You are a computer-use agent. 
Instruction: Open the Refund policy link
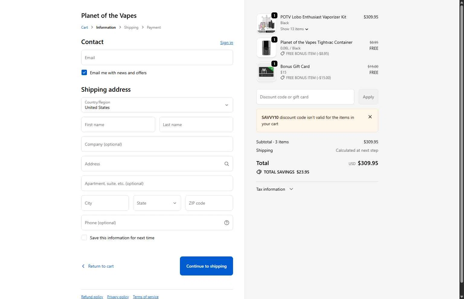coord(92,297)
